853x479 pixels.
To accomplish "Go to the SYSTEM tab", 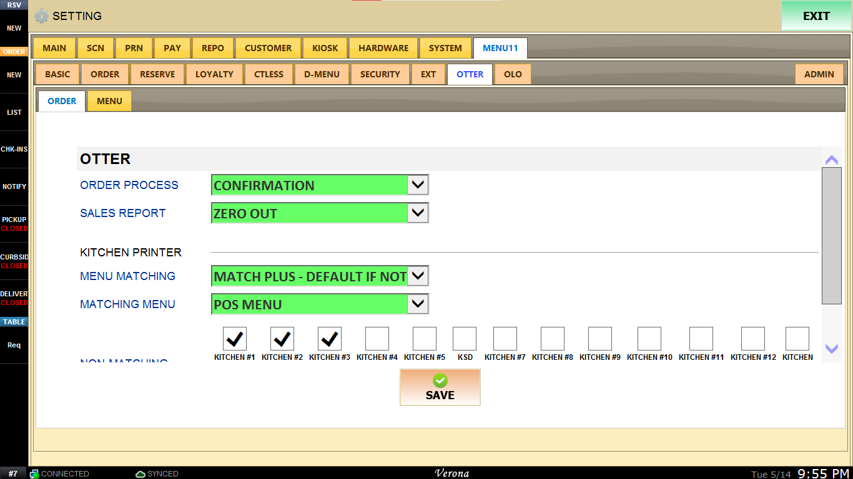I will tap(446, 48).
